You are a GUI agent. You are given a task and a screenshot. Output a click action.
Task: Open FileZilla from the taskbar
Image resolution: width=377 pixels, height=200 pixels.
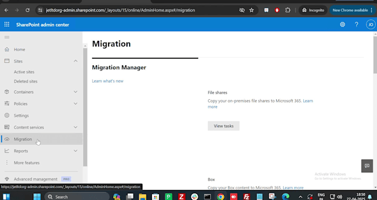coord(247,196)
